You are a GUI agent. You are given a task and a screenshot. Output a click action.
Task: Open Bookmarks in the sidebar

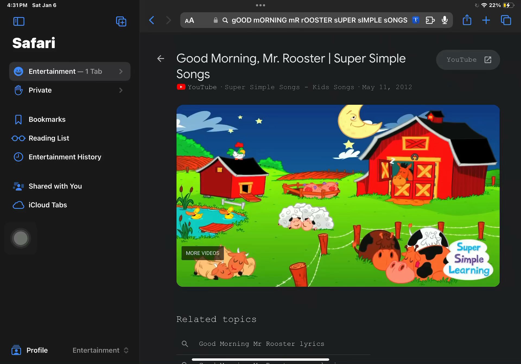coord(47,119)
